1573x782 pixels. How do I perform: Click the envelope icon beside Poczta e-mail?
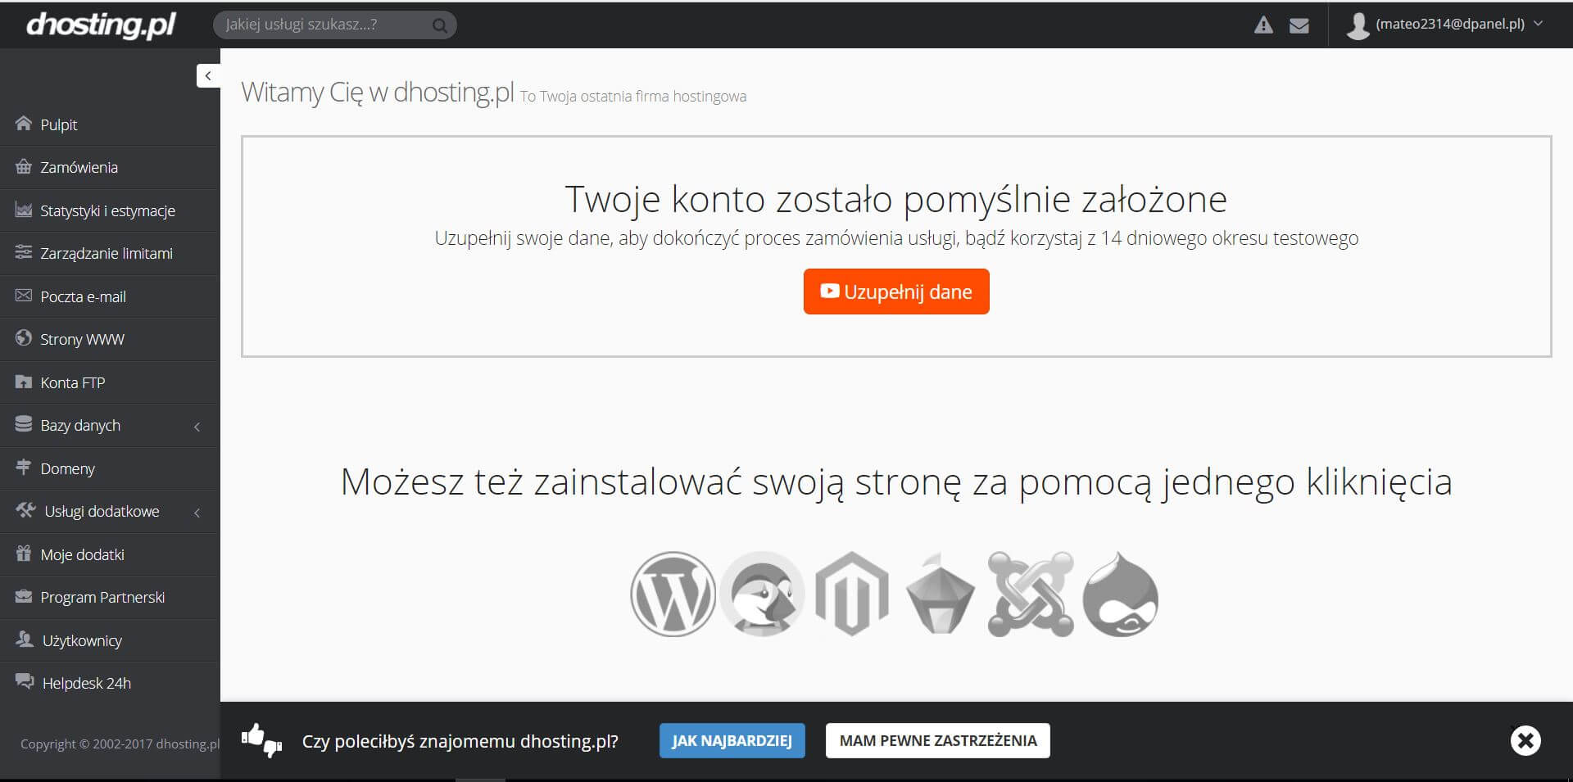[24, 296]
